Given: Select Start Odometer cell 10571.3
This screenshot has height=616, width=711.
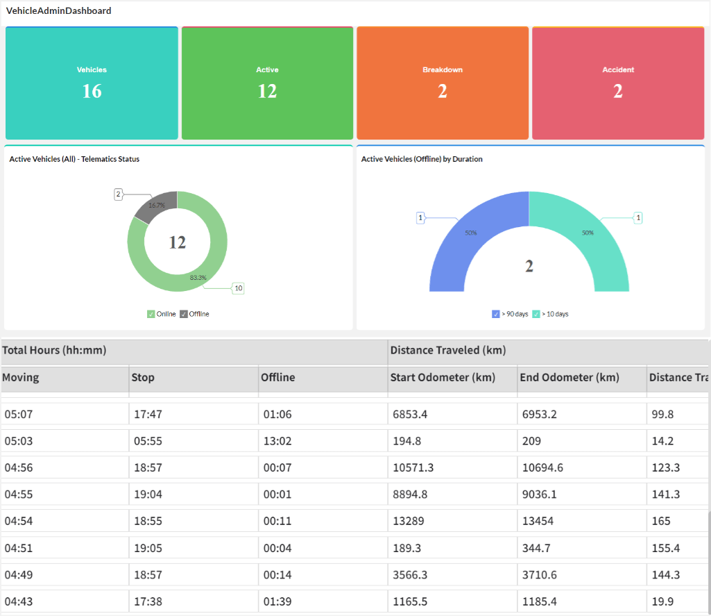Looking at the screenshot, I should (452, 468).
